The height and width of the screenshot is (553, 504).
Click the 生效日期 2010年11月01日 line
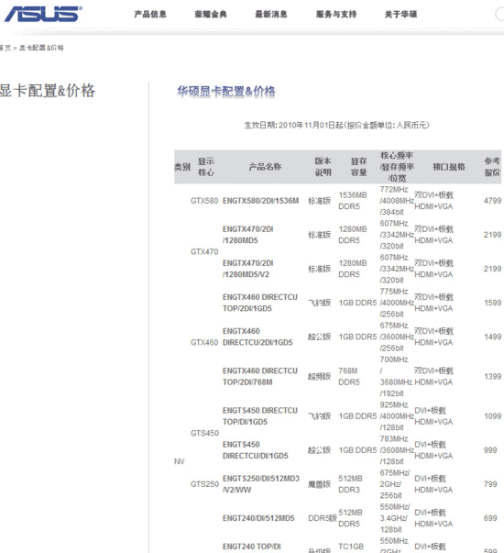point(336,126)
